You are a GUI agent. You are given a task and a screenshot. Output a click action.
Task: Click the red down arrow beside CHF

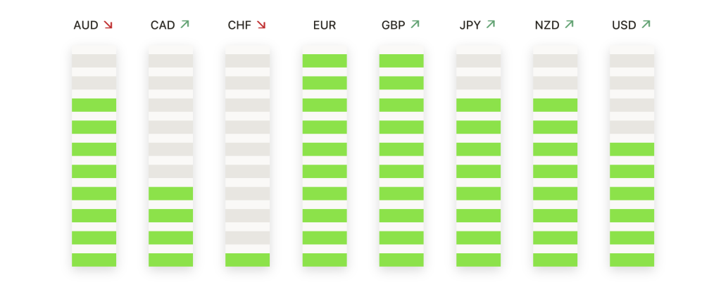coord(261,25)
